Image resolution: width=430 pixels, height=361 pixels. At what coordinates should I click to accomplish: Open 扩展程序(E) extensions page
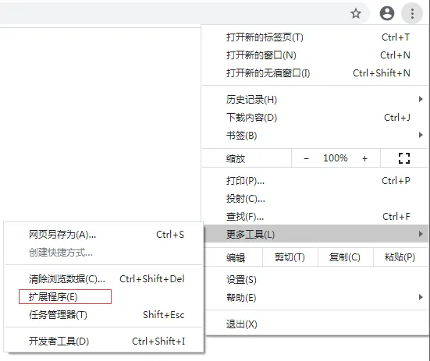click(x=103, y=296)
